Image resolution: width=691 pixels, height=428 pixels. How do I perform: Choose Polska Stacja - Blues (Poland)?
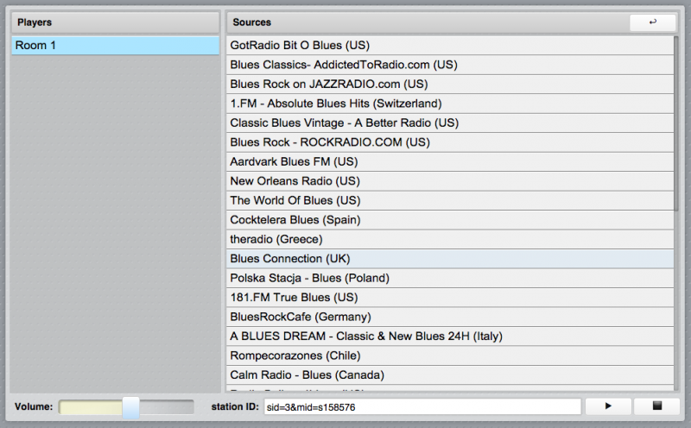450,278
